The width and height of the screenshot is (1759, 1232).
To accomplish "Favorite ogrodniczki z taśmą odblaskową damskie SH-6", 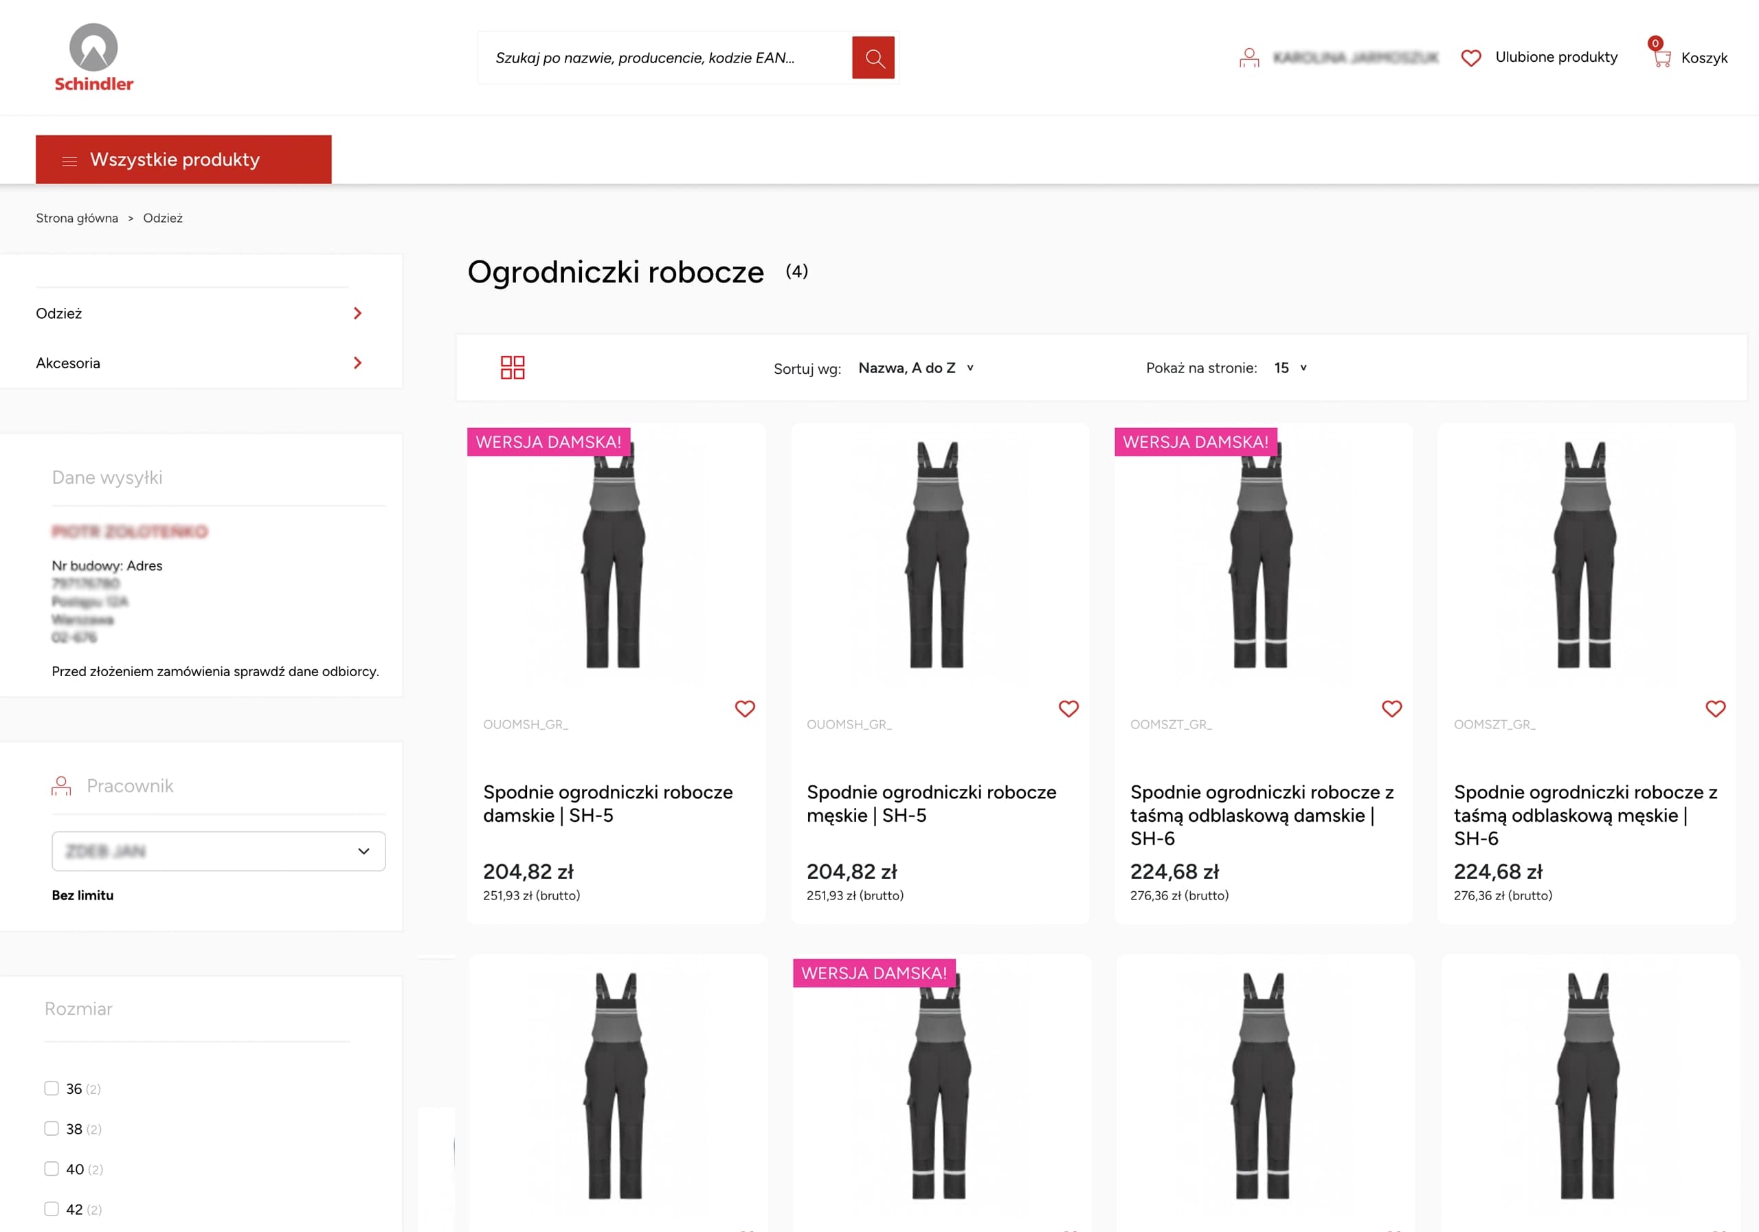I will (1391, 708).
